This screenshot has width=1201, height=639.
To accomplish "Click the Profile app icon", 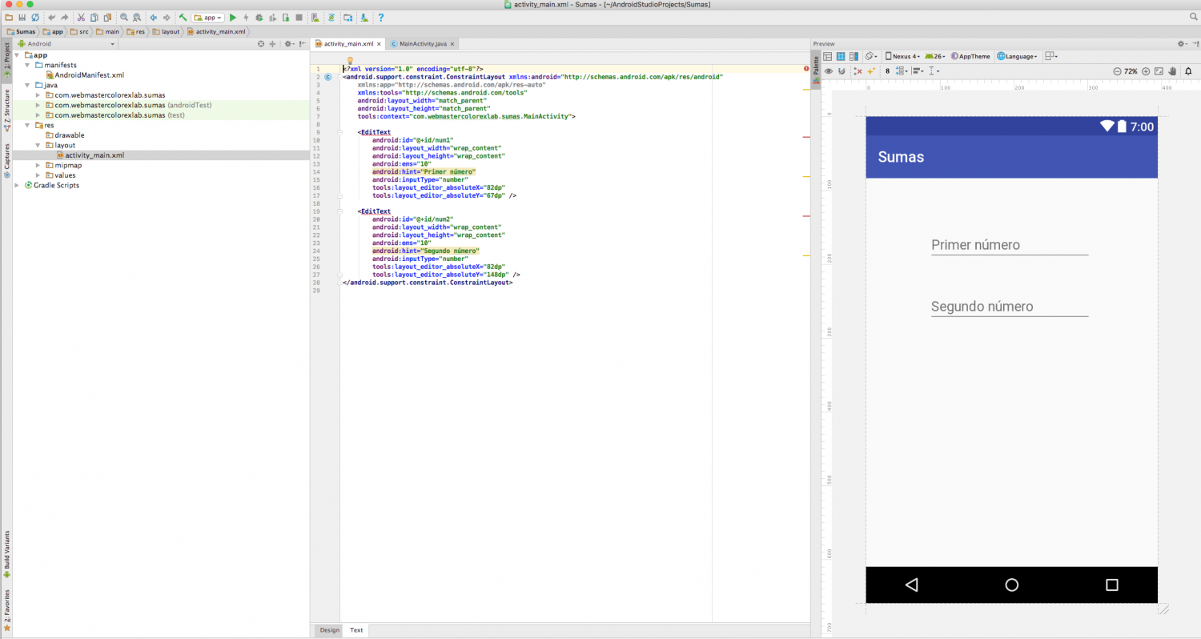I will tap(272, 17).
